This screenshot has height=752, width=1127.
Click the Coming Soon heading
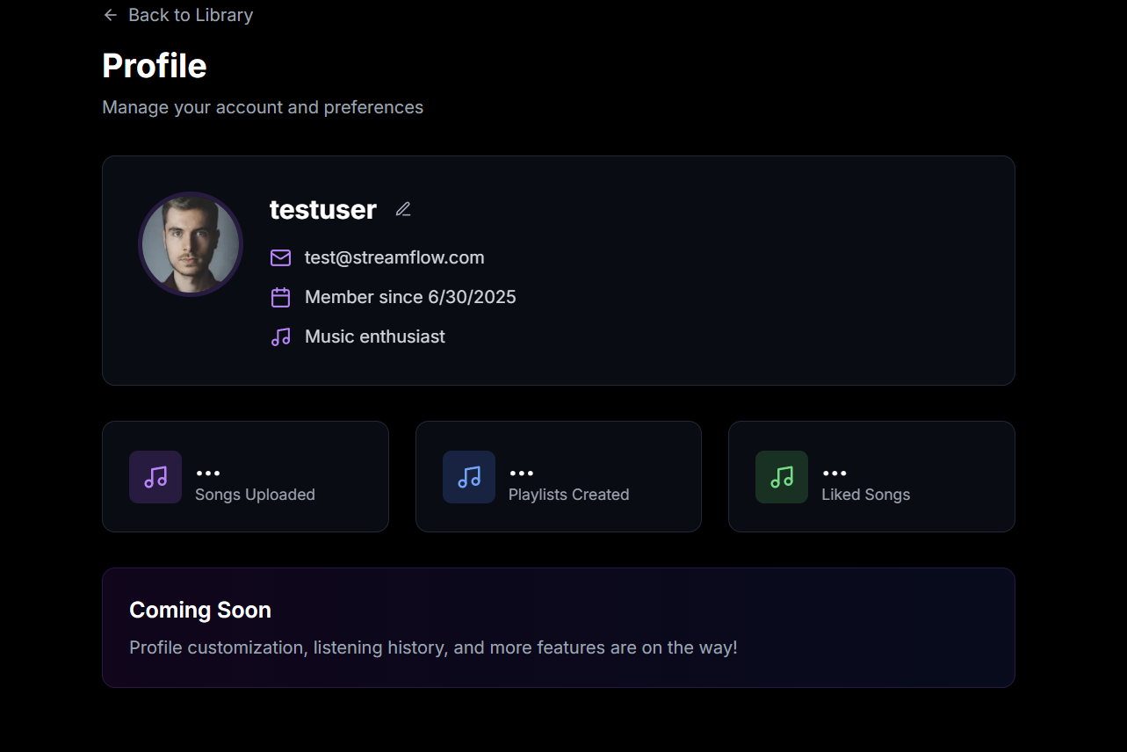click(200, 610)
